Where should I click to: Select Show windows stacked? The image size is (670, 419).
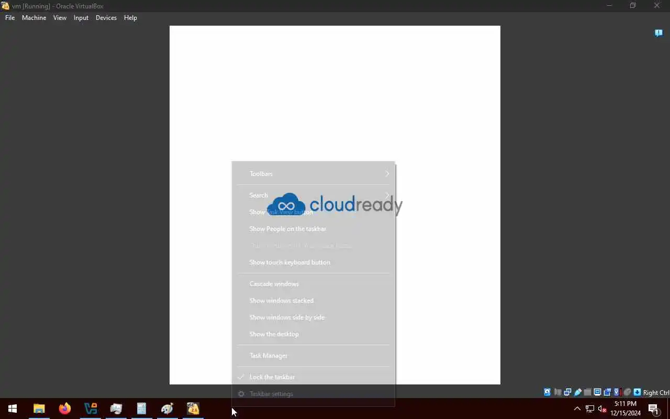(314, 300)
